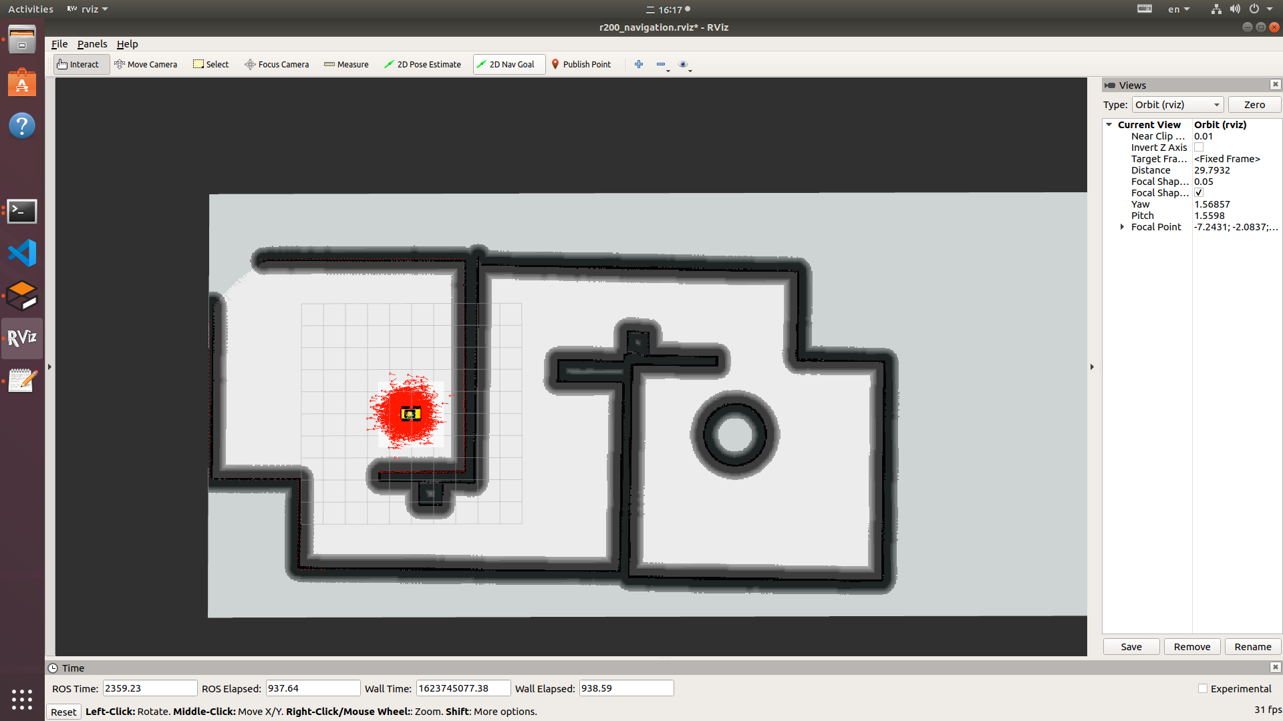Open the remove-tool dropdown arrow
The image size is (1283, 721).
tap(668, 69)
